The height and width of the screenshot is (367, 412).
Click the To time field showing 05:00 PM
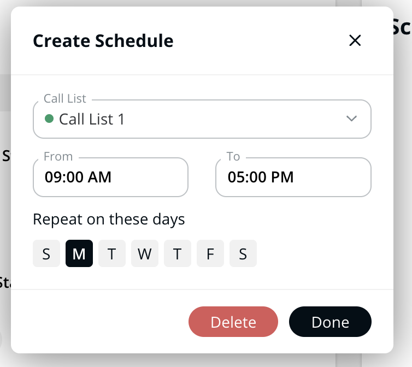293,177
